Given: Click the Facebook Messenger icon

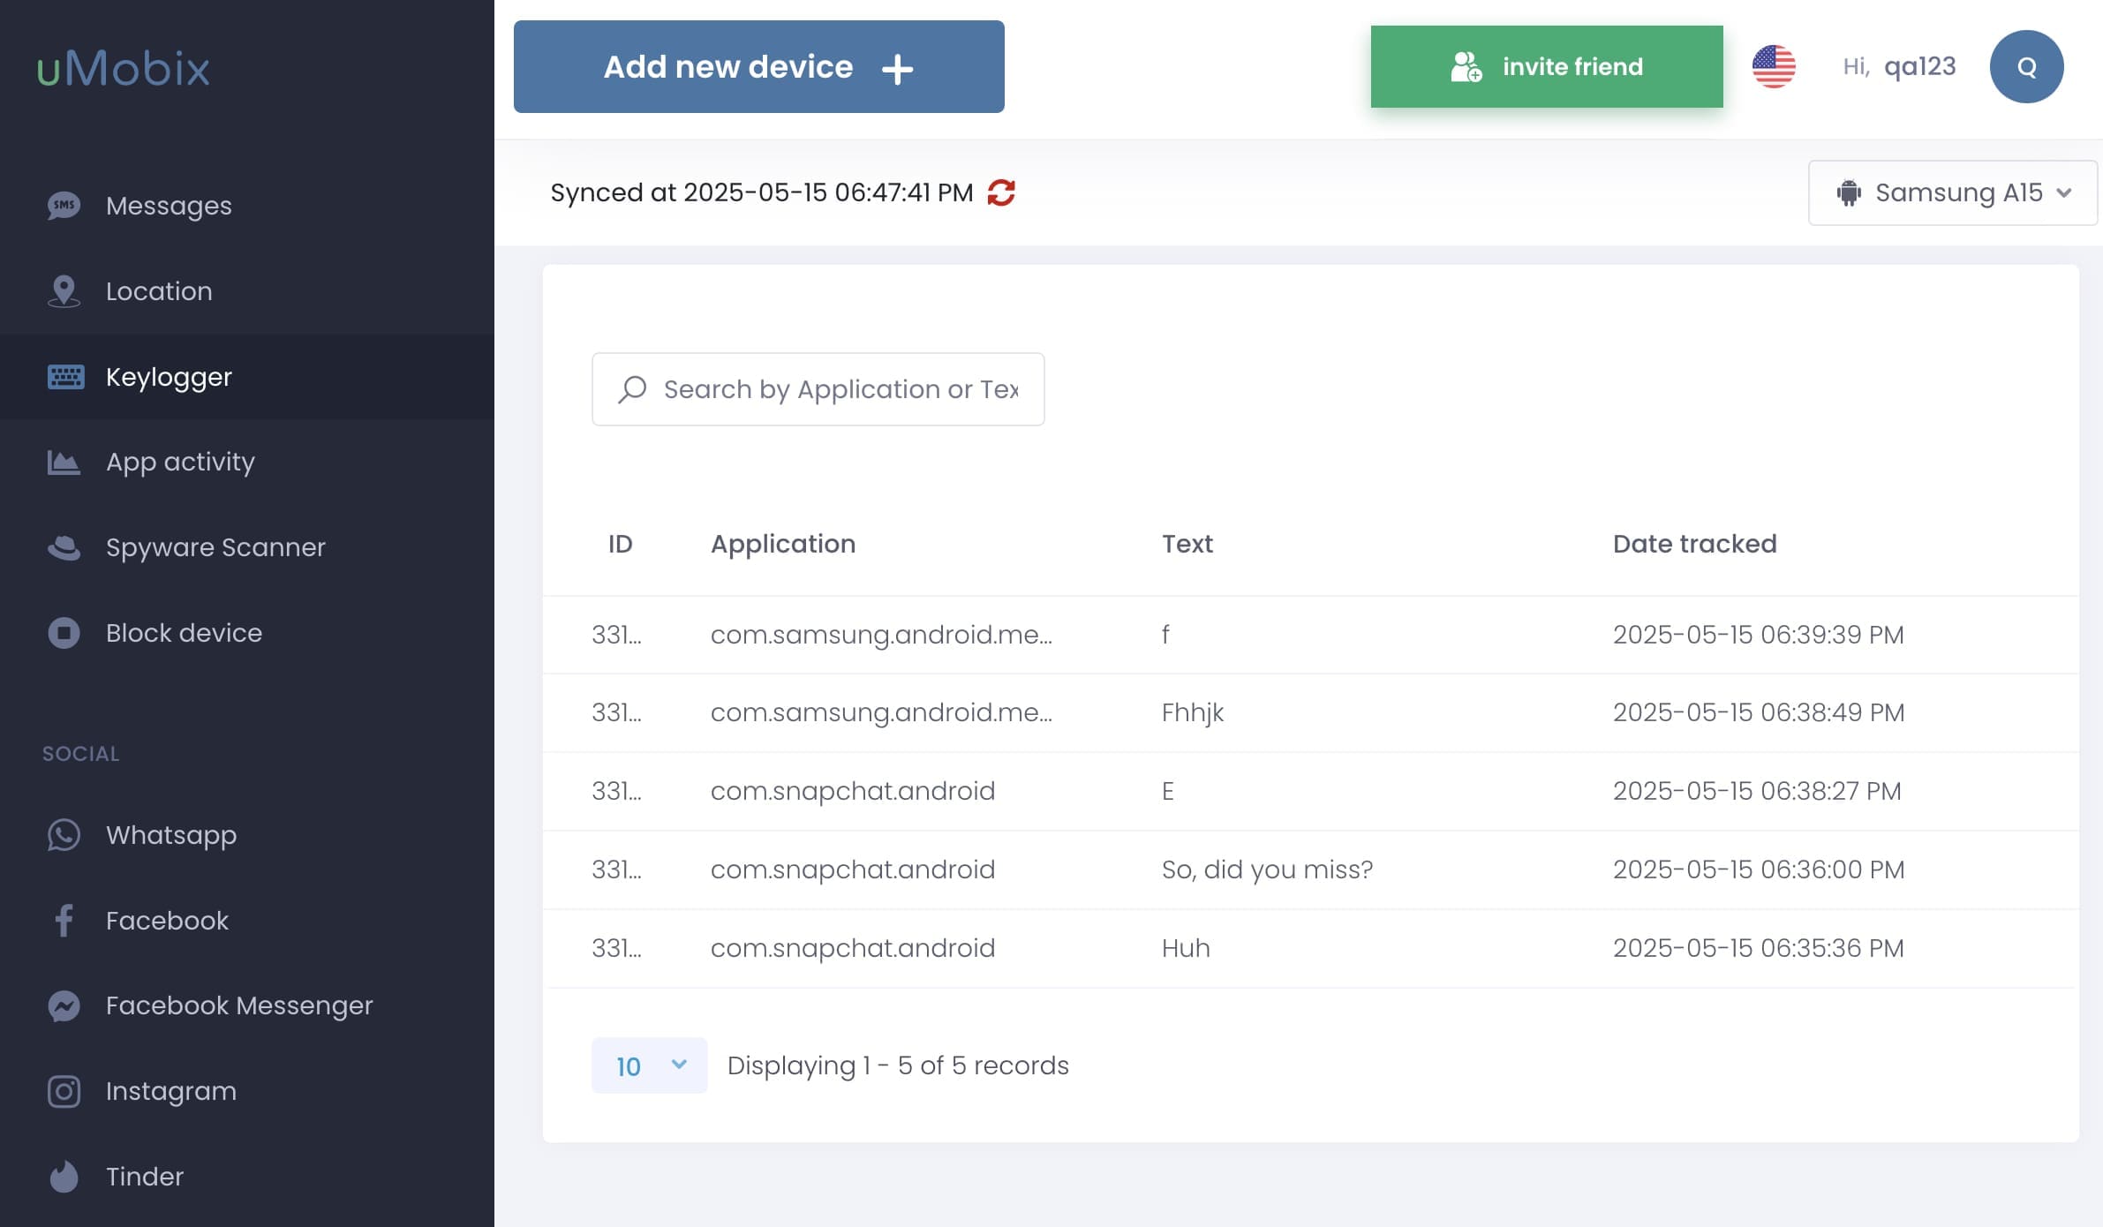Looking at the screenshot, I should pos(64,1005).
